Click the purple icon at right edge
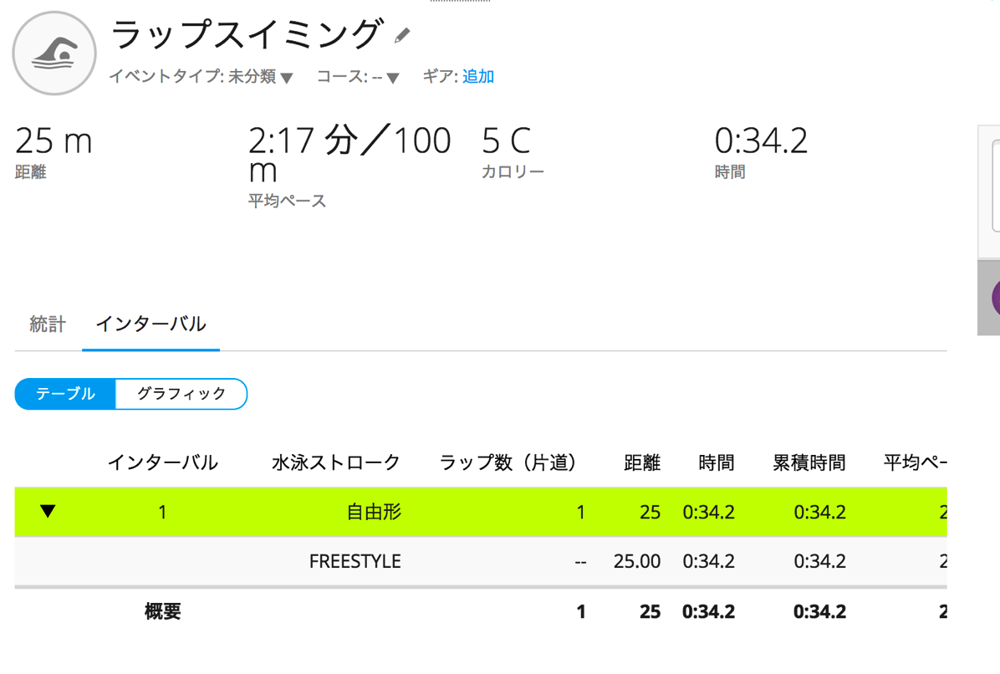Image resolution: width=1000 pixels, height=674 pixels. (x=996, y=298)
